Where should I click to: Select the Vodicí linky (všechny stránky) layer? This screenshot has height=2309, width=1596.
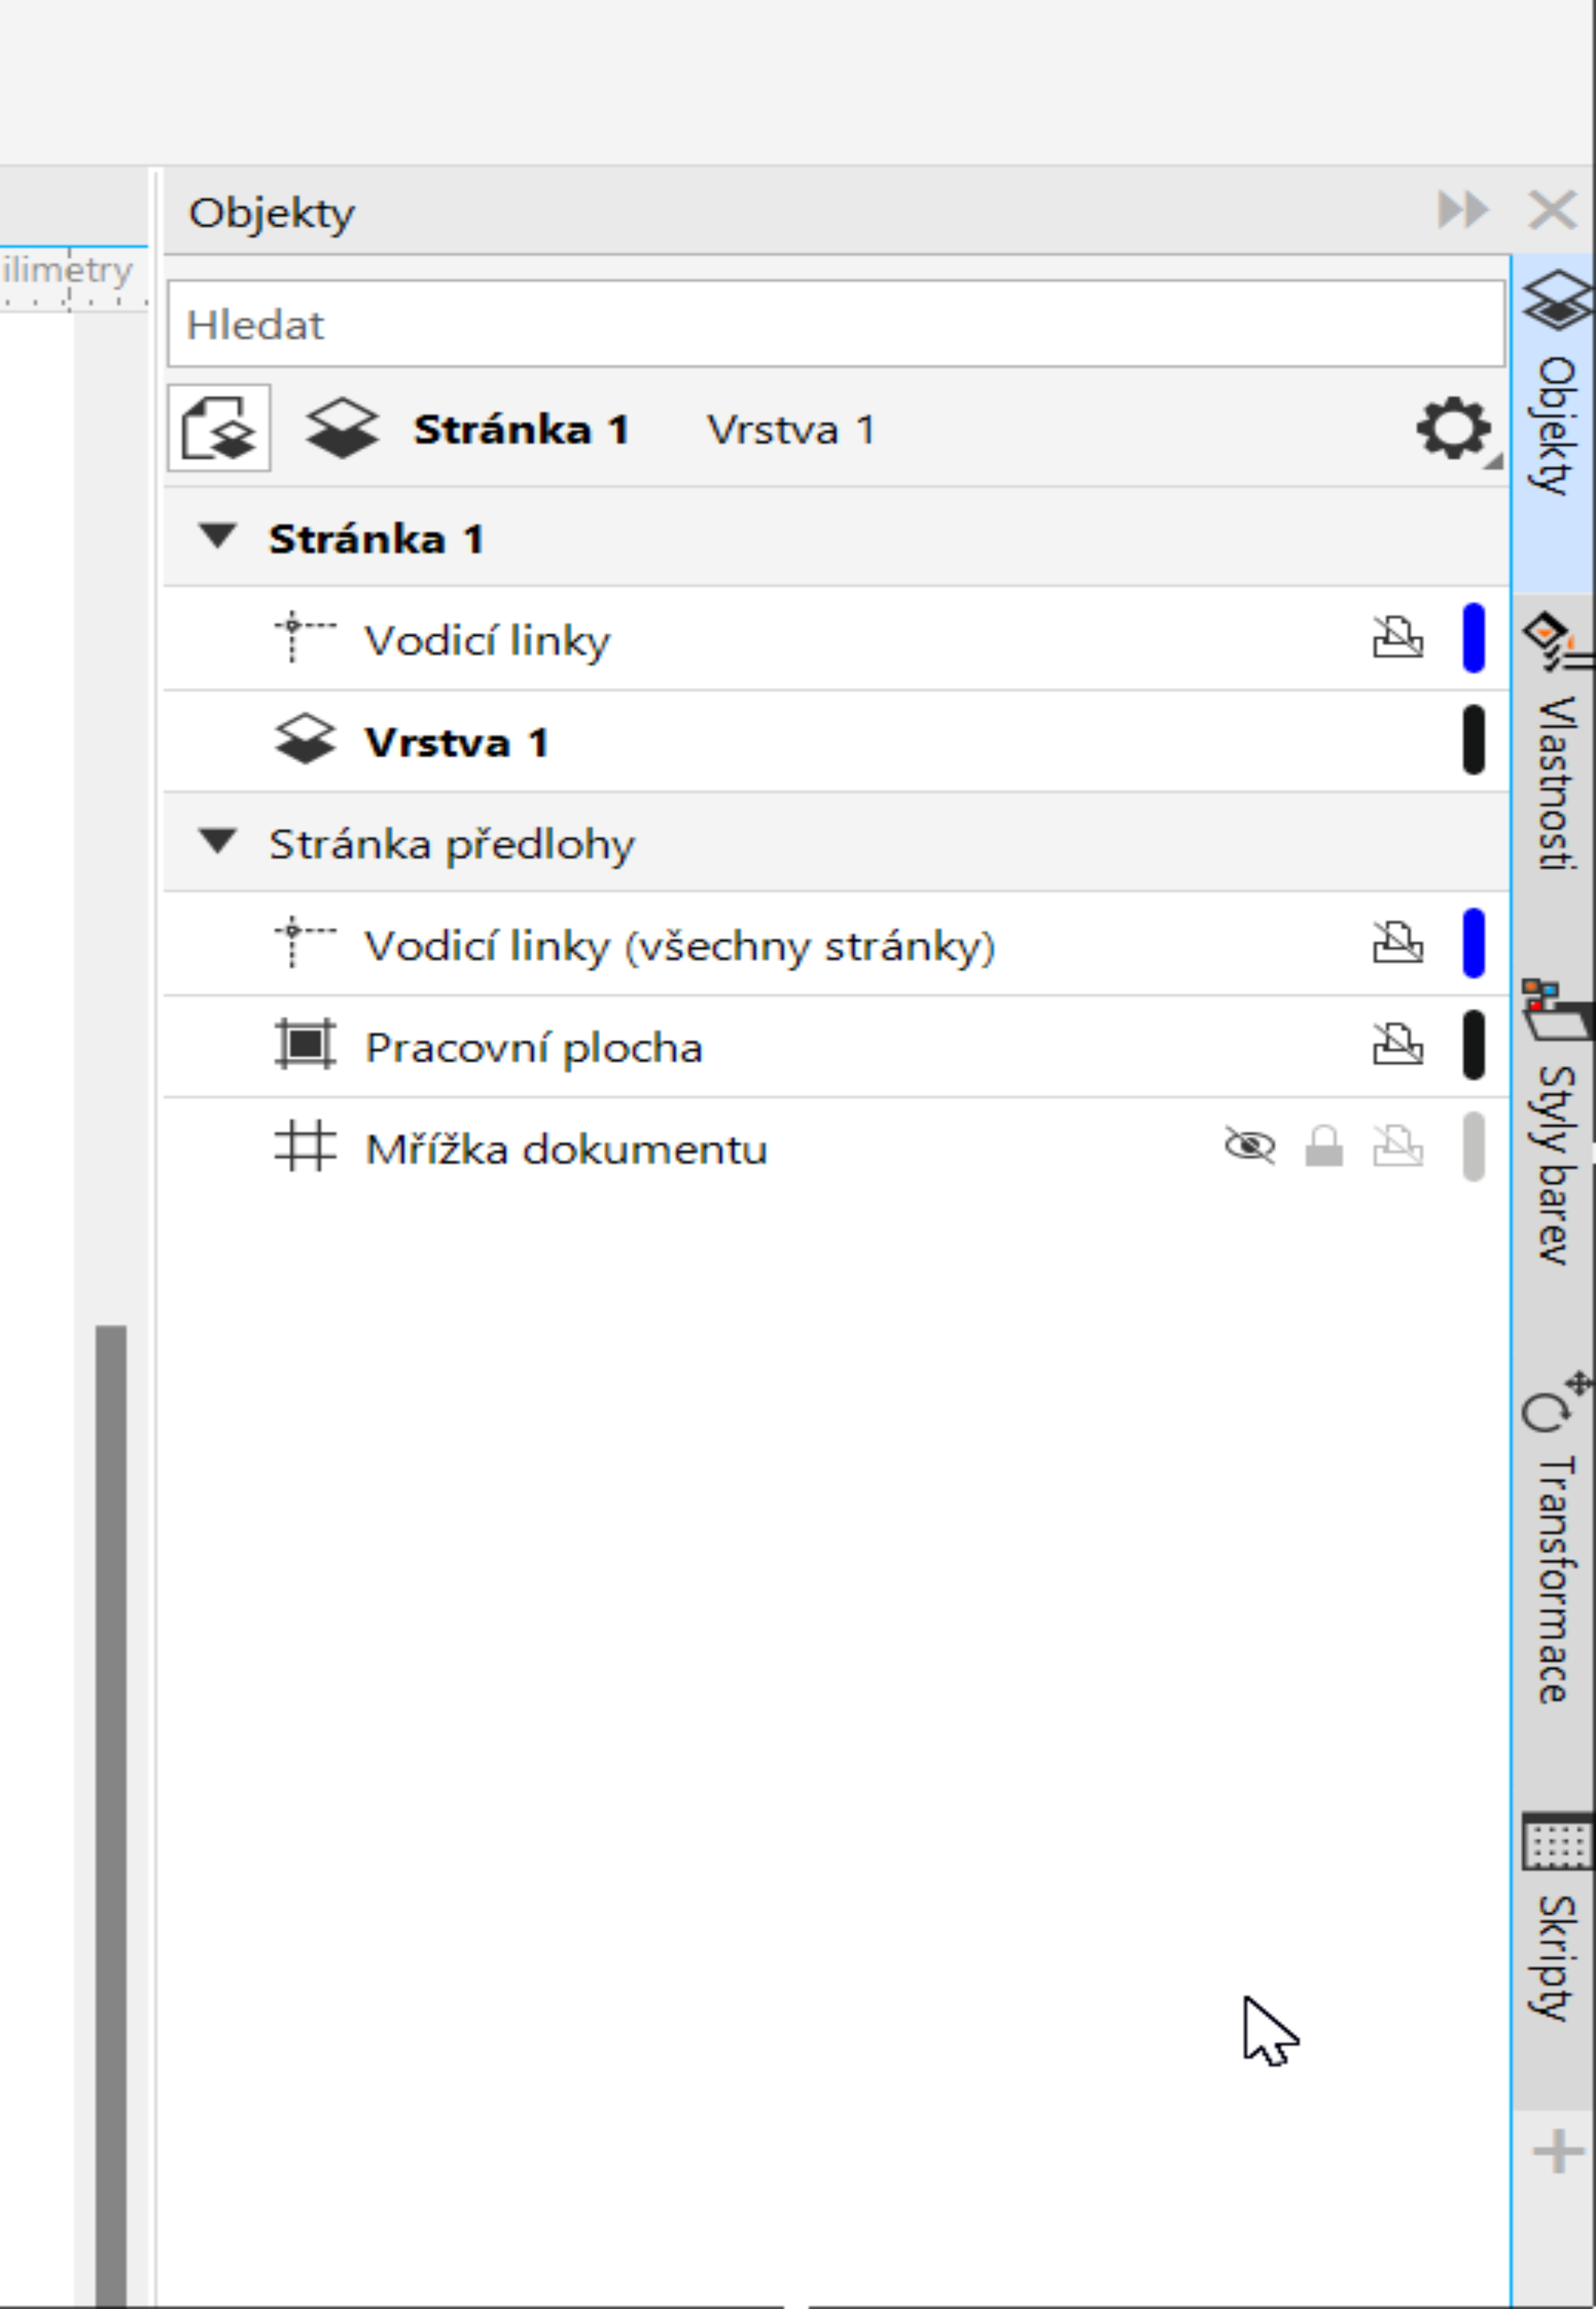(837, 944)
